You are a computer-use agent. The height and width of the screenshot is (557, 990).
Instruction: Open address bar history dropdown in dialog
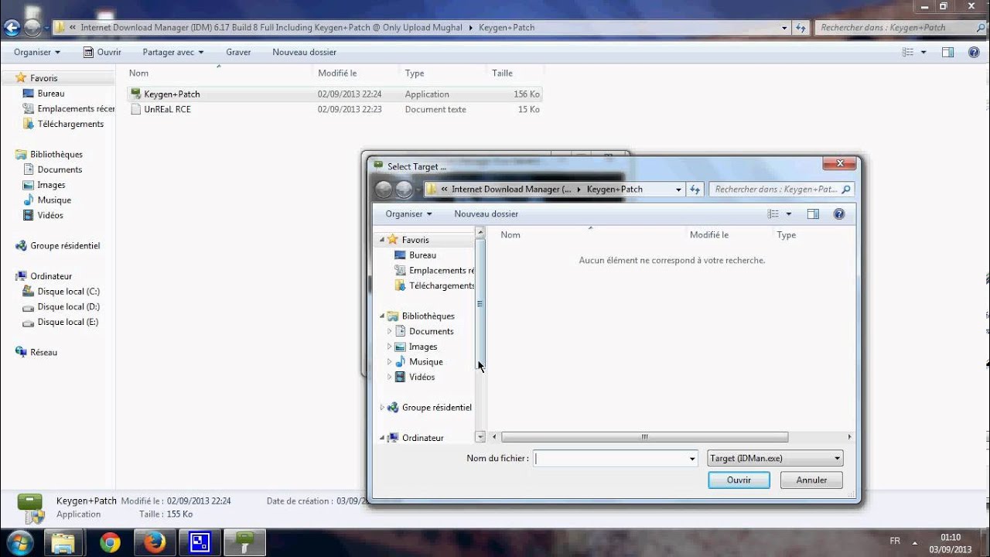[678, 190]
